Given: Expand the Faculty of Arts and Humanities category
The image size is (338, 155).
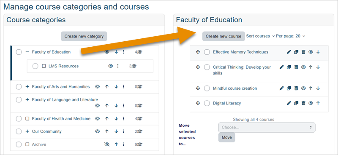Looking at the screenshot, I should click(27, 87).
